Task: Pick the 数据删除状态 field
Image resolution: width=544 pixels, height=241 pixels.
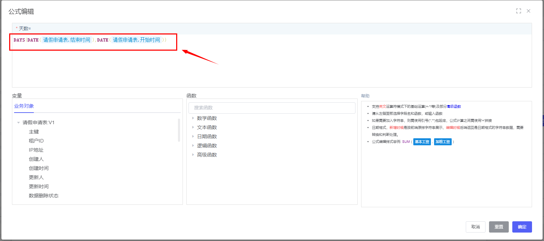Action: pos(44,196)
